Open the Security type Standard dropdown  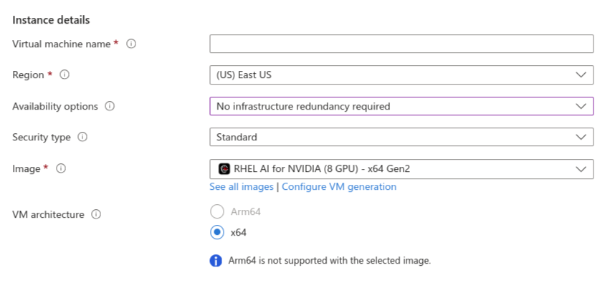click(x=401, y=137)
